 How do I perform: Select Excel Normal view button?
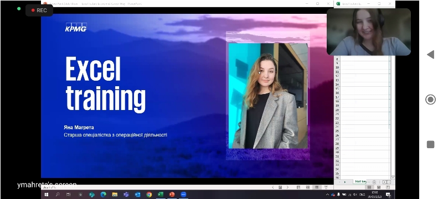tap(369, 187)
